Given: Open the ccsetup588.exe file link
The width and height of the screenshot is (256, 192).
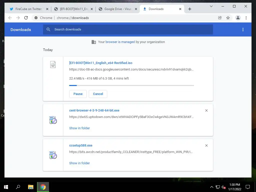Looking at the screenshot, I should (81, 145).
